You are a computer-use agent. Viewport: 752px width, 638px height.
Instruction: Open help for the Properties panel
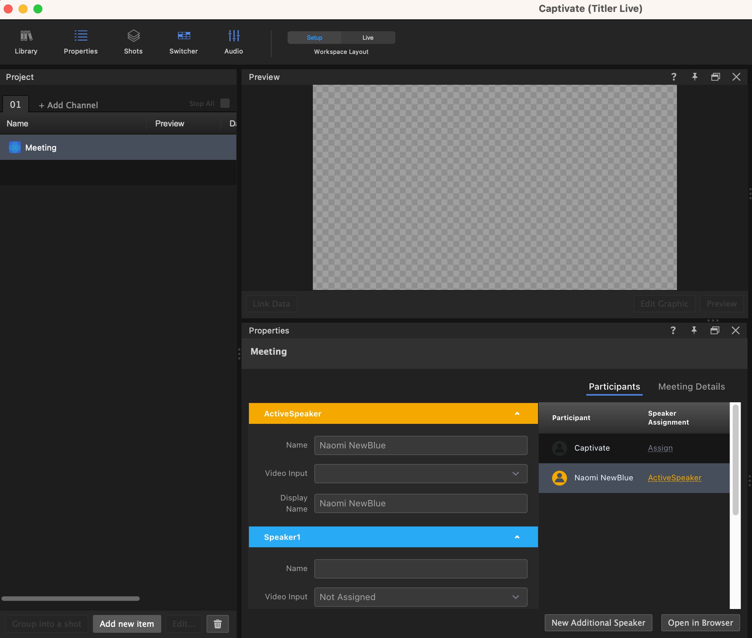[x=673, y=331]
